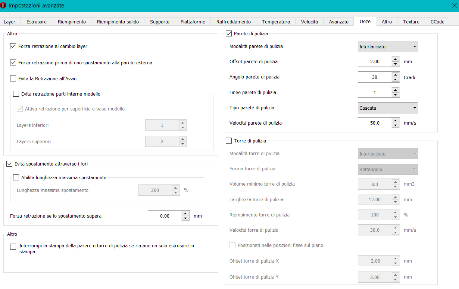Uncheck Forza retrazione prima di spostamento parete esterna
The image size is (459, 289).
(x=13, y=62)
